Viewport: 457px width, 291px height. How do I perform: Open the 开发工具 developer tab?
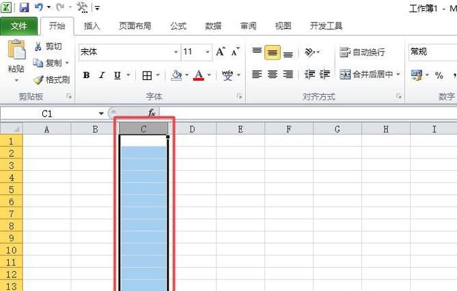(326, 26)
